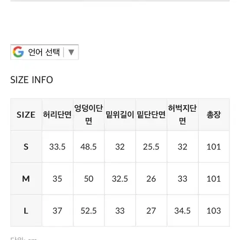Click the 엉덩이단면 column header
Image resolution: width=240 pixels, height=240 pixels.
(89, 115)
